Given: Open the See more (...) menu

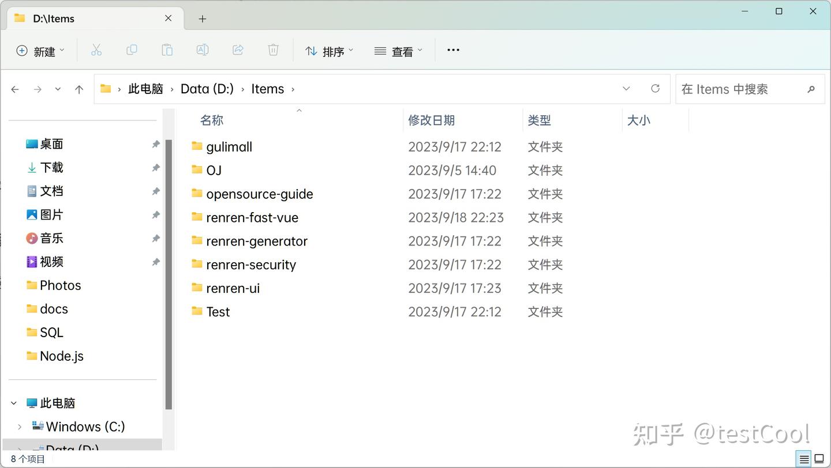Looking at the screenshot, I should tap(452, 50).
